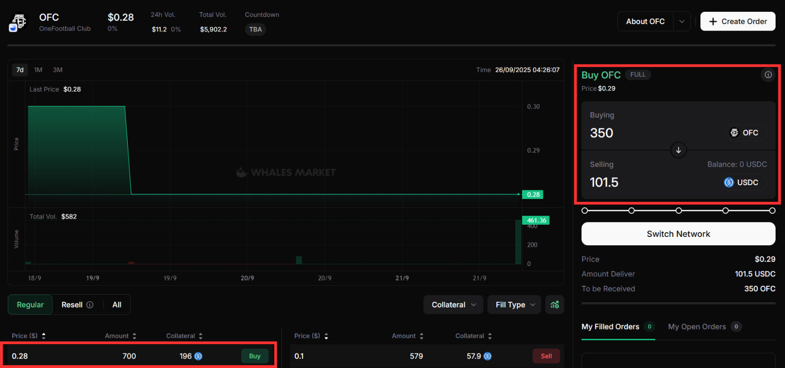Click the 700 amount in buy order row
The width and height of the screenshot is (785, 368).
click(x=129, y=356)
